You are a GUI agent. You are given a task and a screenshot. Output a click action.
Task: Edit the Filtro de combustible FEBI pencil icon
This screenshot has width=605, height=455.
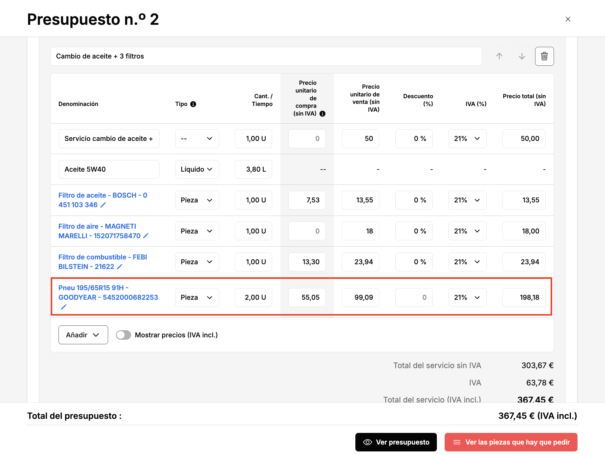(x=119, y=267)
